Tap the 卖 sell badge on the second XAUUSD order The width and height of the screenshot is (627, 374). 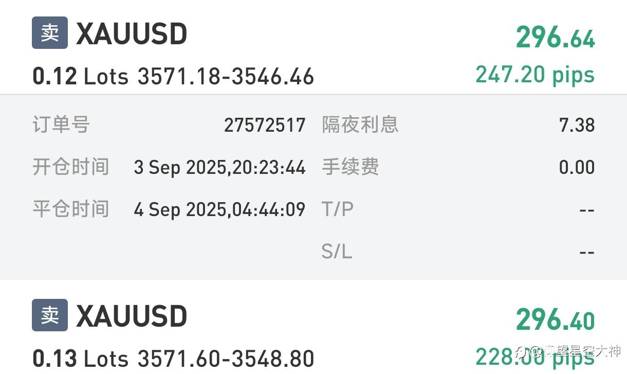pos(50,315)
